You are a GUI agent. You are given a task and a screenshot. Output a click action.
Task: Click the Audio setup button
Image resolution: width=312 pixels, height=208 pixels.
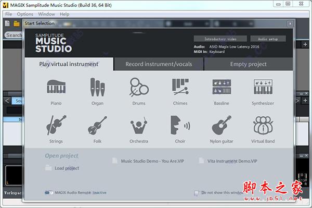(268, 39)
